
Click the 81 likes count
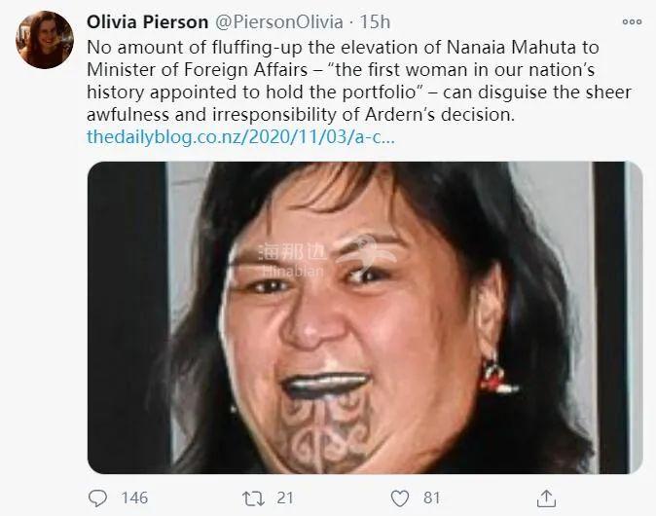click(431, 498)
